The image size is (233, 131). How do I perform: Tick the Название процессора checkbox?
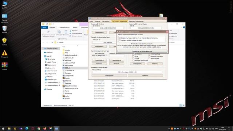point(133,61)
